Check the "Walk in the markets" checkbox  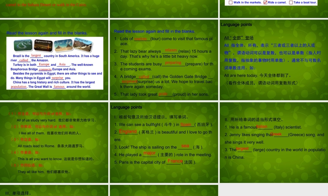231,3
